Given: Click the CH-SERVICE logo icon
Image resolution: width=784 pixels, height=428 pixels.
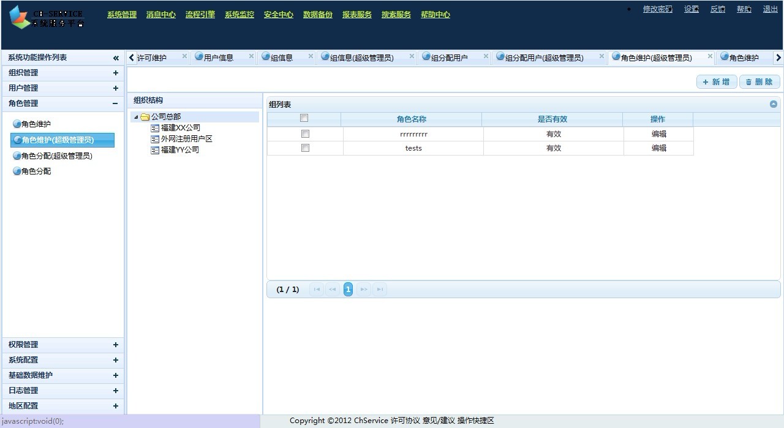Looking at the screenshot, I should pyautogui.click(x=19, y=17).
